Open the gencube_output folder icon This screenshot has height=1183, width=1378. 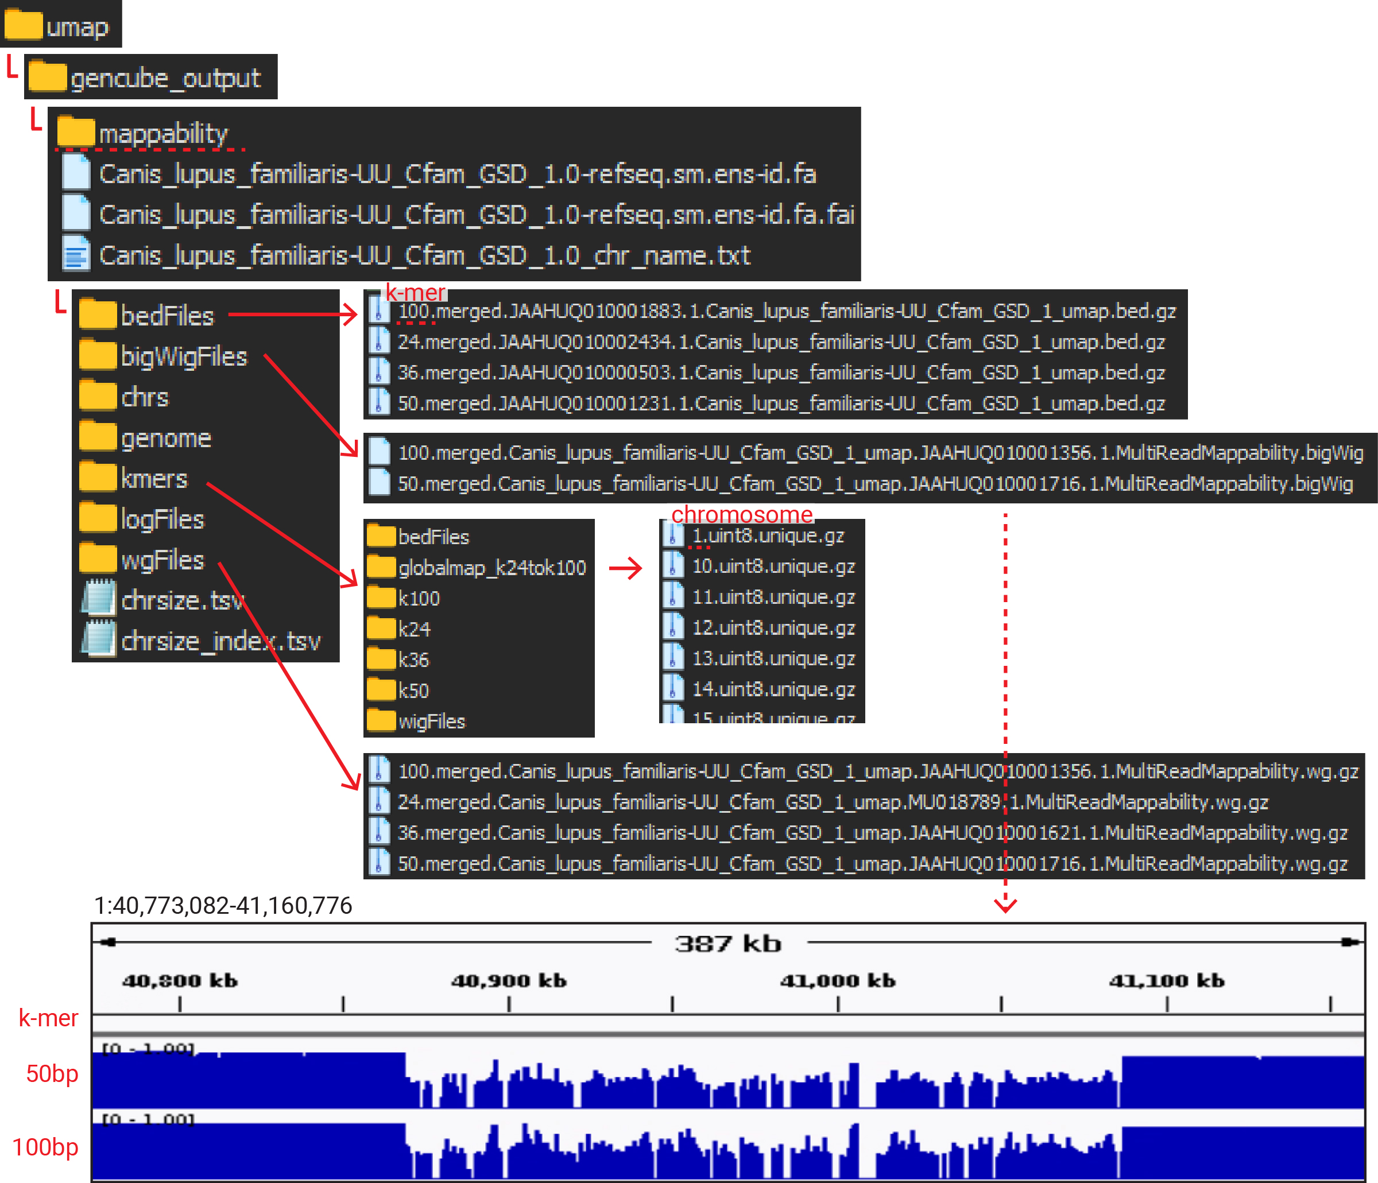48,75
